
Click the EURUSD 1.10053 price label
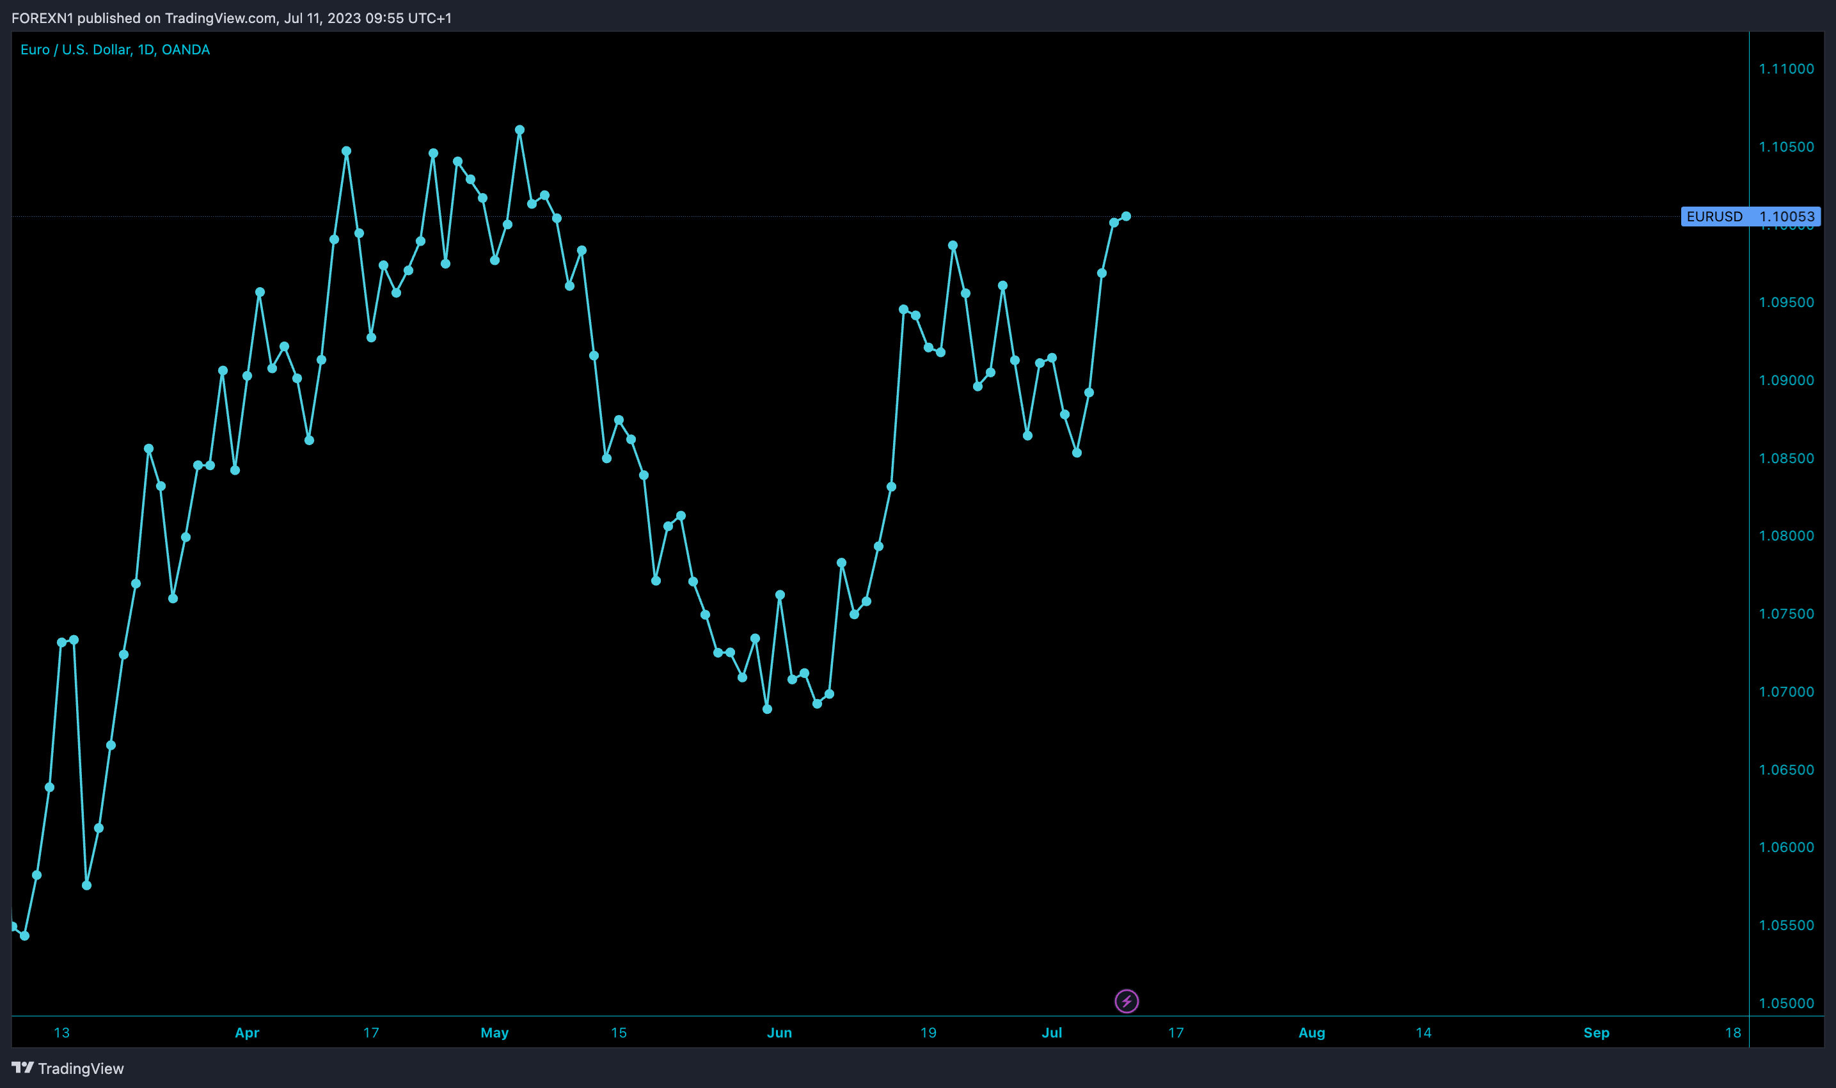1750,216
